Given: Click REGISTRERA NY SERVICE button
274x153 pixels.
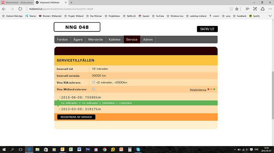Looking at the screenshot, I should (76, 117).
